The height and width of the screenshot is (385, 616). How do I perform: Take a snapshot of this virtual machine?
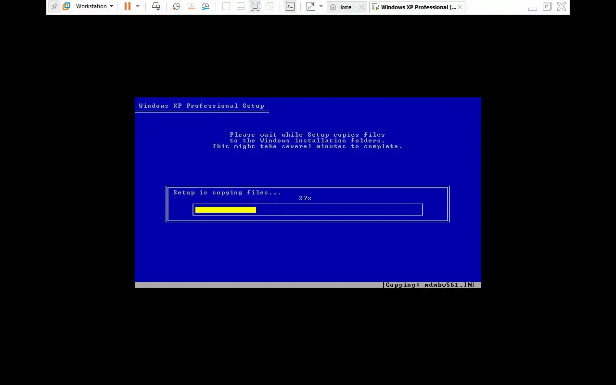tap(177, 7)
